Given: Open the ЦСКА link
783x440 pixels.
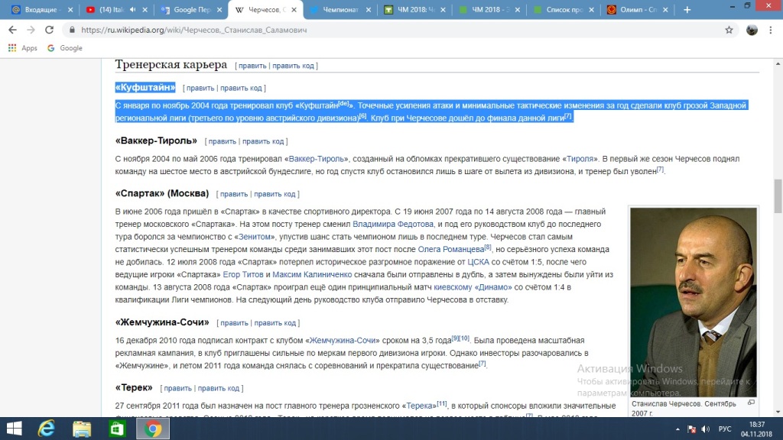Looking at the screenshot, I should (x=479, y=262).
